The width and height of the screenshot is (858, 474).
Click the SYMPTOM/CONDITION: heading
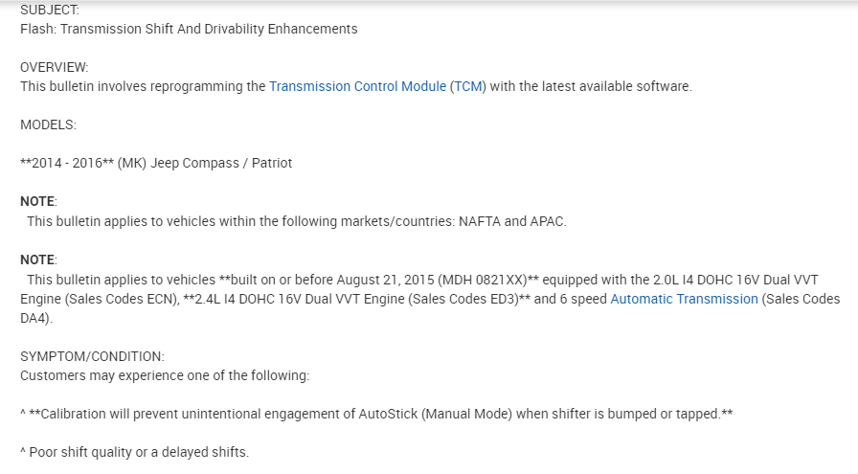[92, 356]
